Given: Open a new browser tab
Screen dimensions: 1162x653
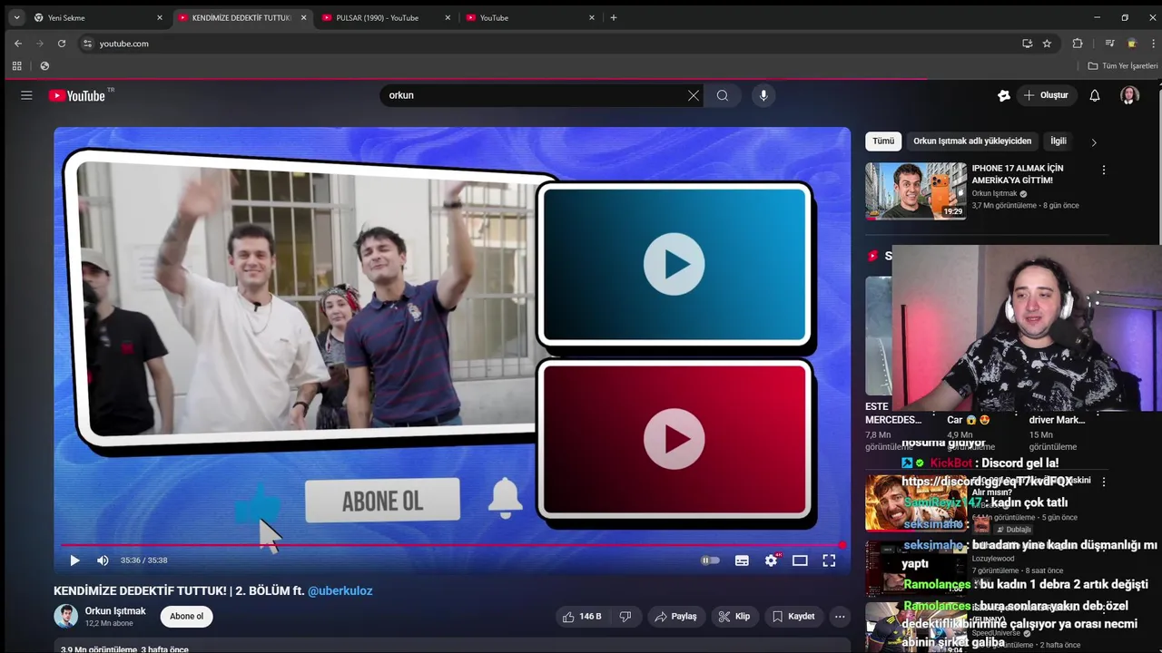Looking at the screenshot, I should (614, 17).
